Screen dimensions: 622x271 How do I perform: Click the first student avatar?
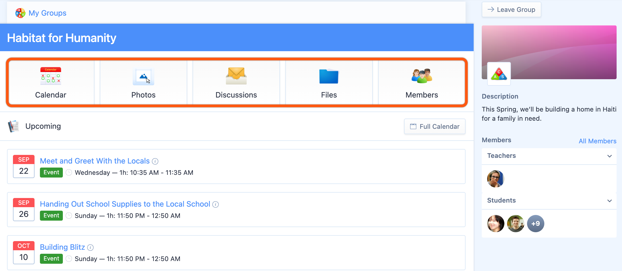496,224
